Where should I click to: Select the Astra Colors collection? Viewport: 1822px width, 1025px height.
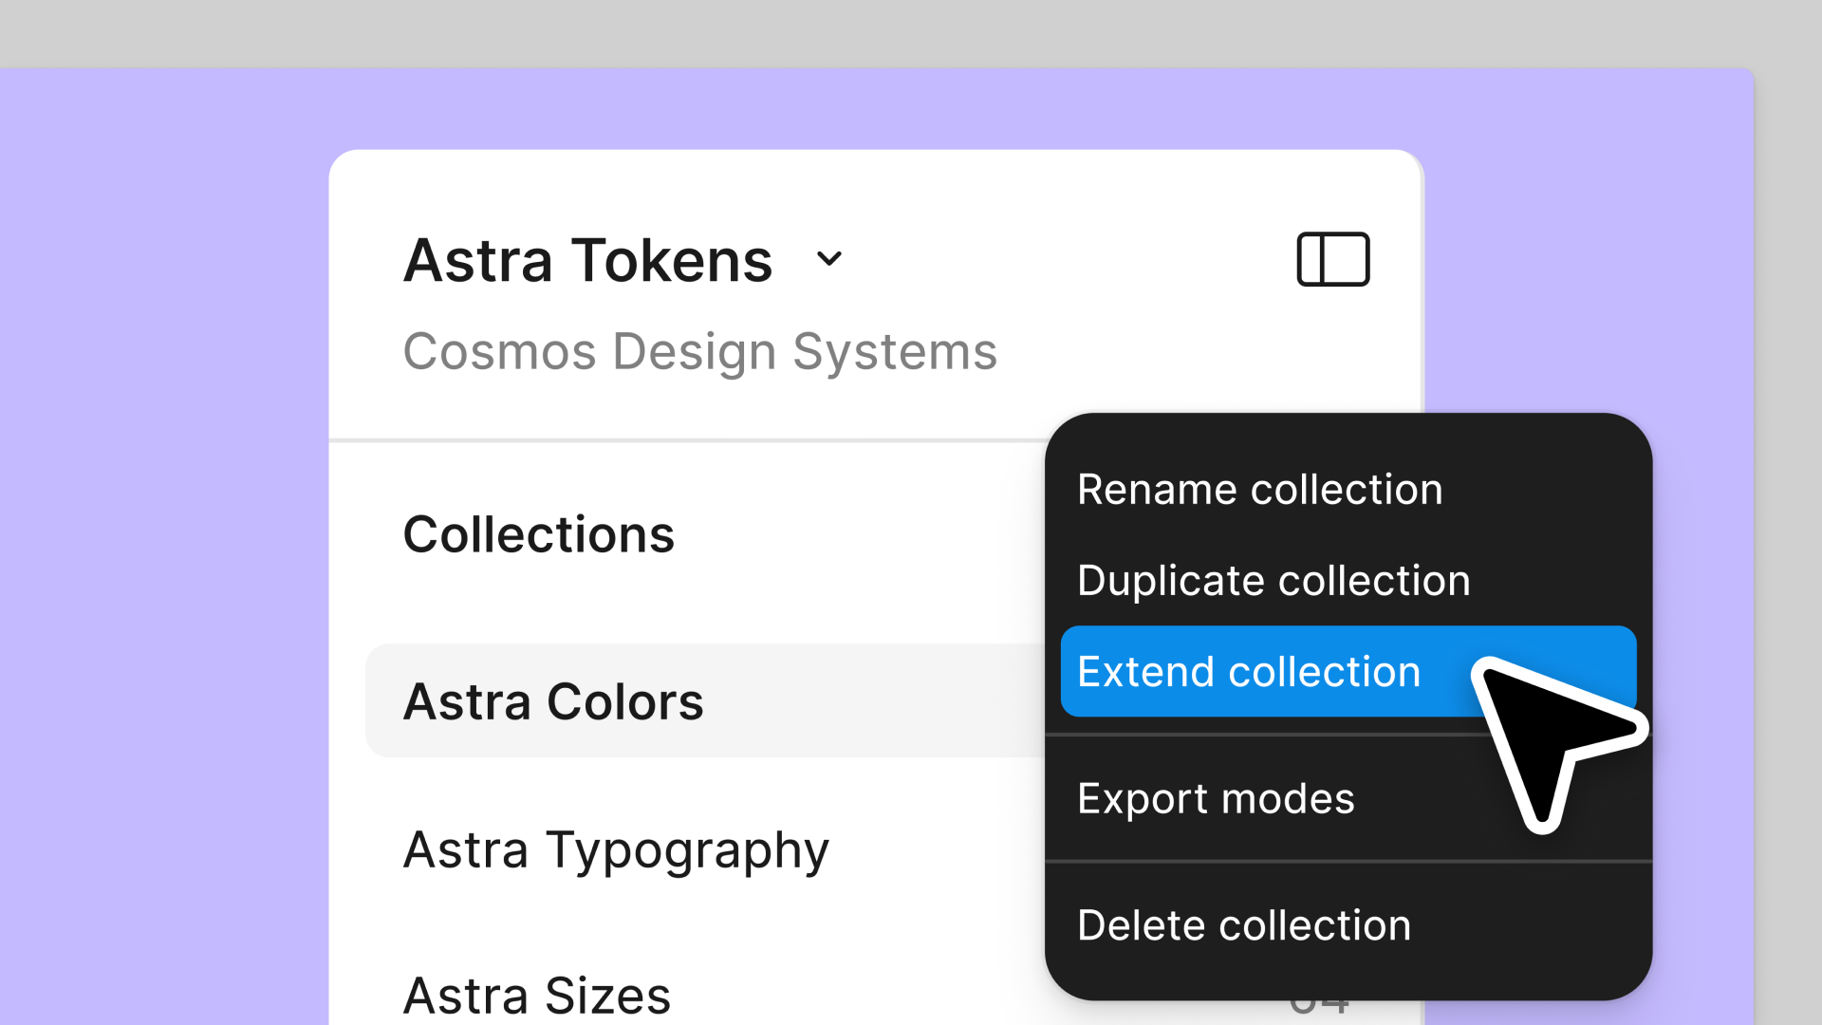pyautogui.click(x=553, y=701)
